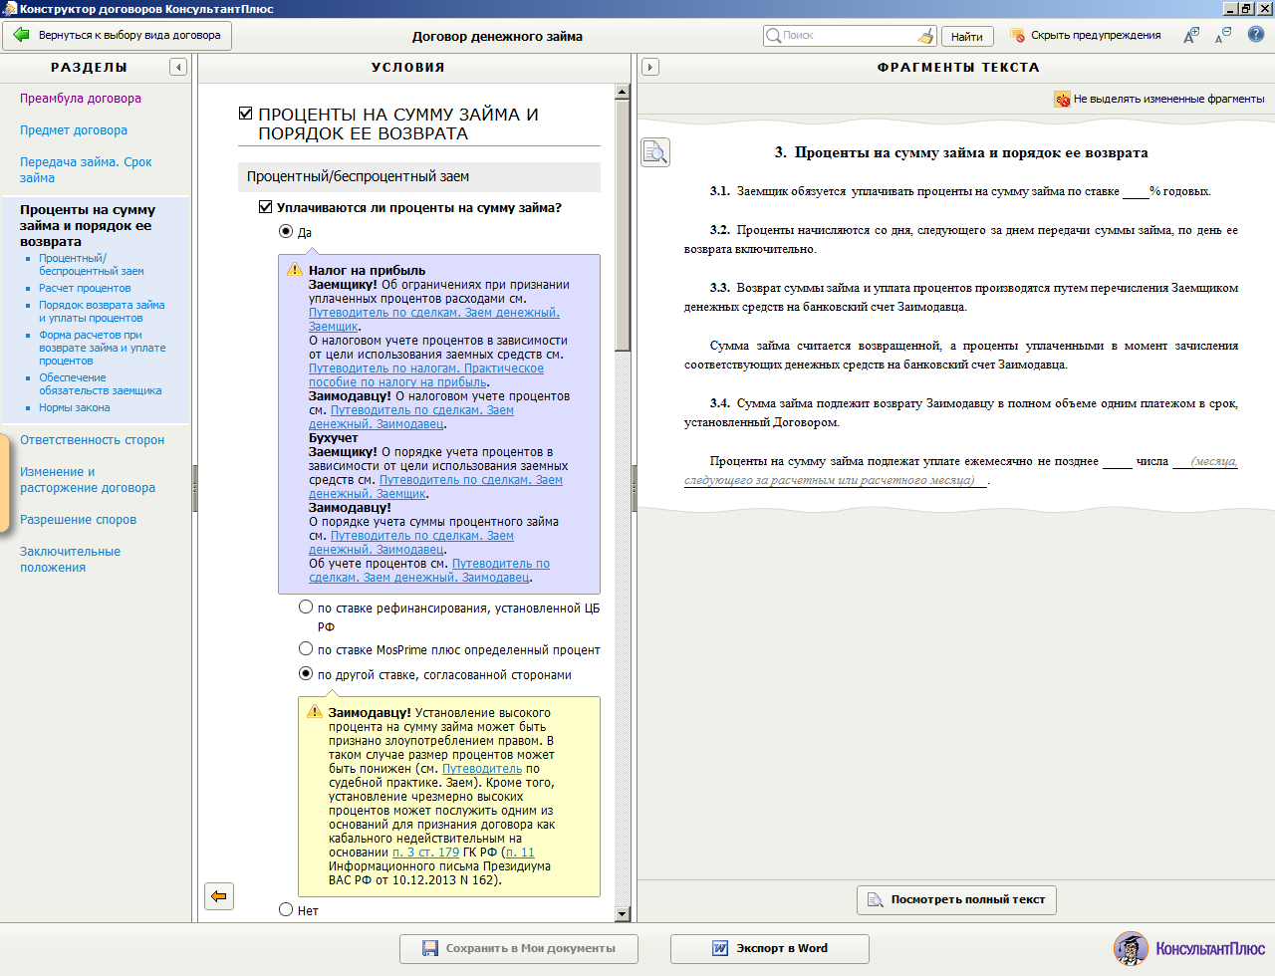This screenshot has height=976, width=1275.
Task: Go to Расчет процентов subsection
Action: tap(85, 288)
